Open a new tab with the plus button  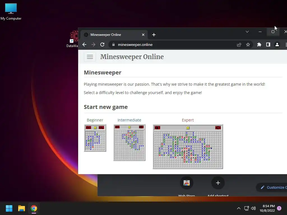pyautogui.click(x=154, y=35)
